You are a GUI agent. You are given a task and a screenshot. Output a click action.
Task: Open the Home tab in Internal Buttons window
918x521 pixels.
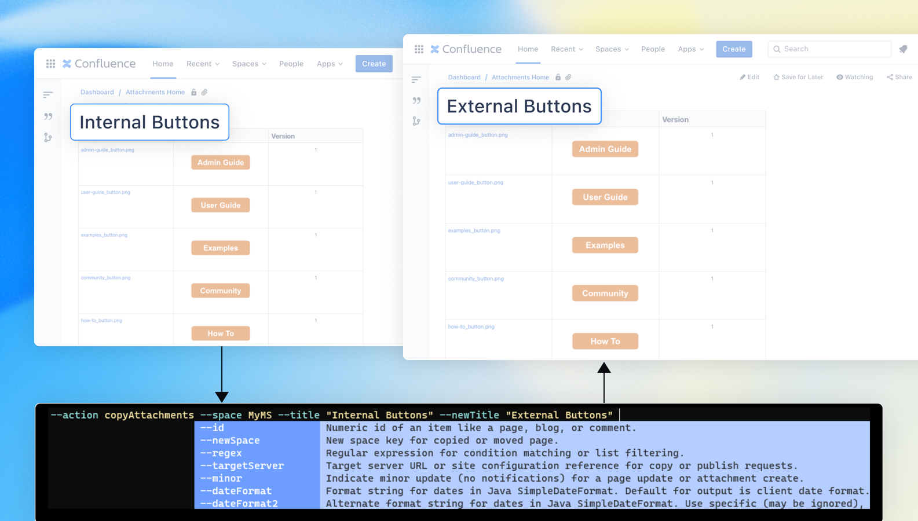click(x=163, y=64)
